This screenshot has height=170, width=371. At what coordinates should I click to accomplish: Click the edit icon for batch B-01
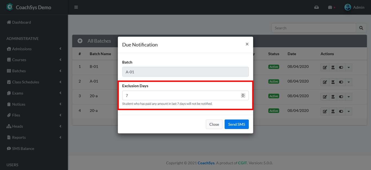click(325, 67)
